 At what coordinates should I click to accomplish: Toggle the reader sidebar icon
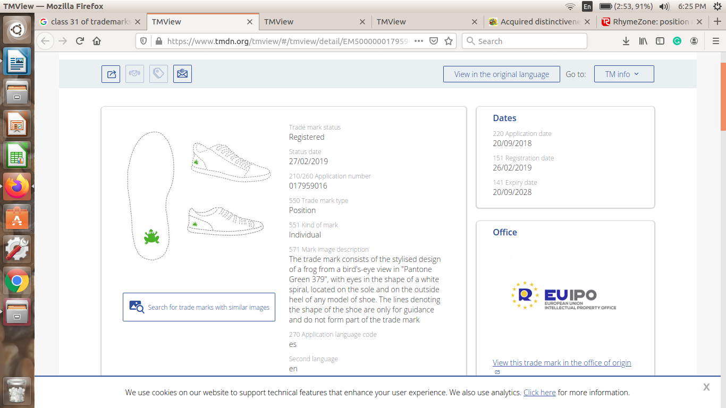coord(660,41)
